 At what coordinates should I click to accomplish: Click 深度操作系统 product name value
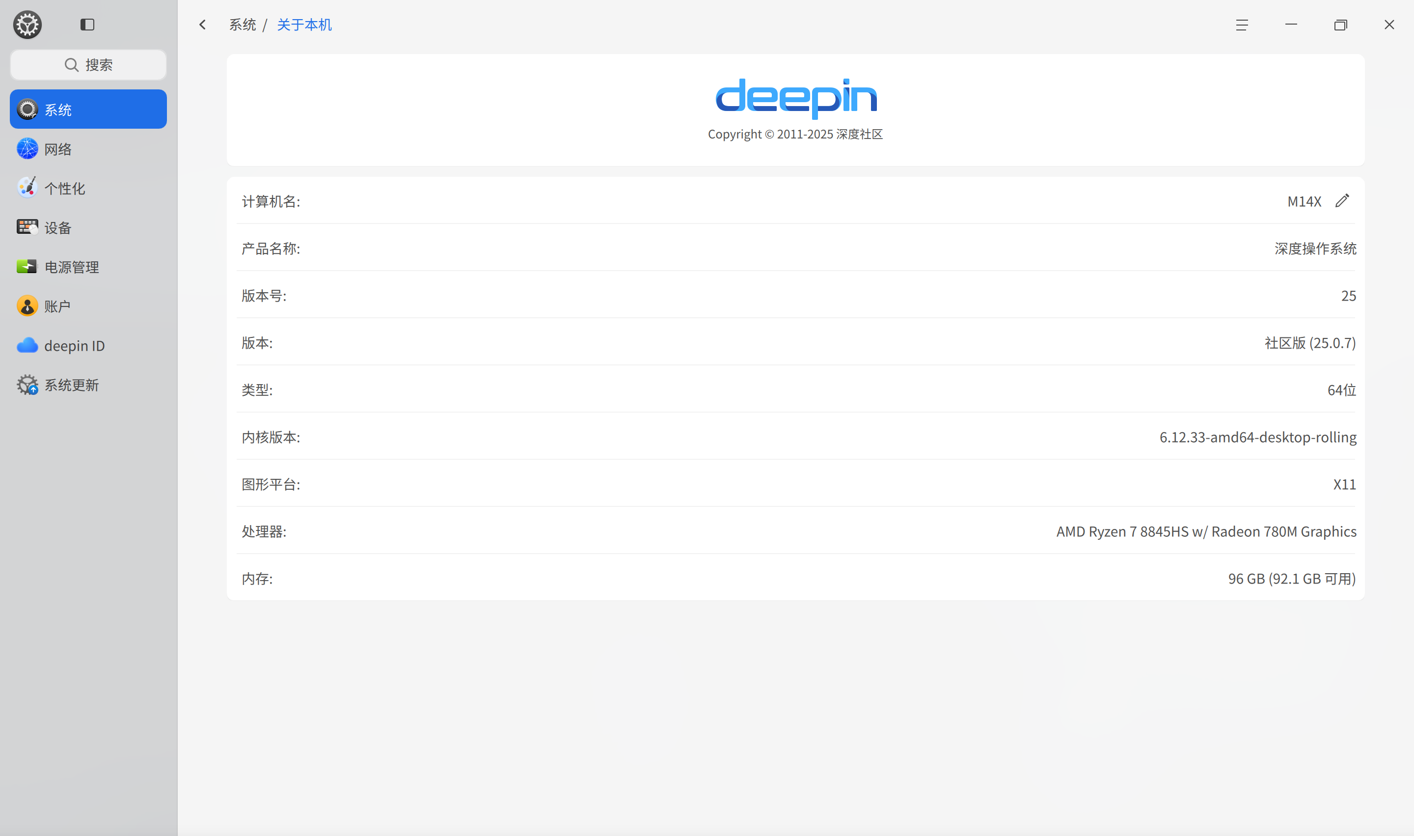[1315, 249]
